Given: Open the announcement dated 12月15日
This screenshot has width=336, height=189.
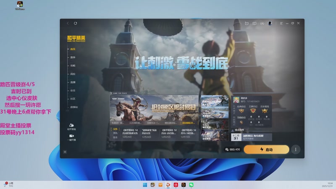Looking at the screenshot, I should coord(188,133).
